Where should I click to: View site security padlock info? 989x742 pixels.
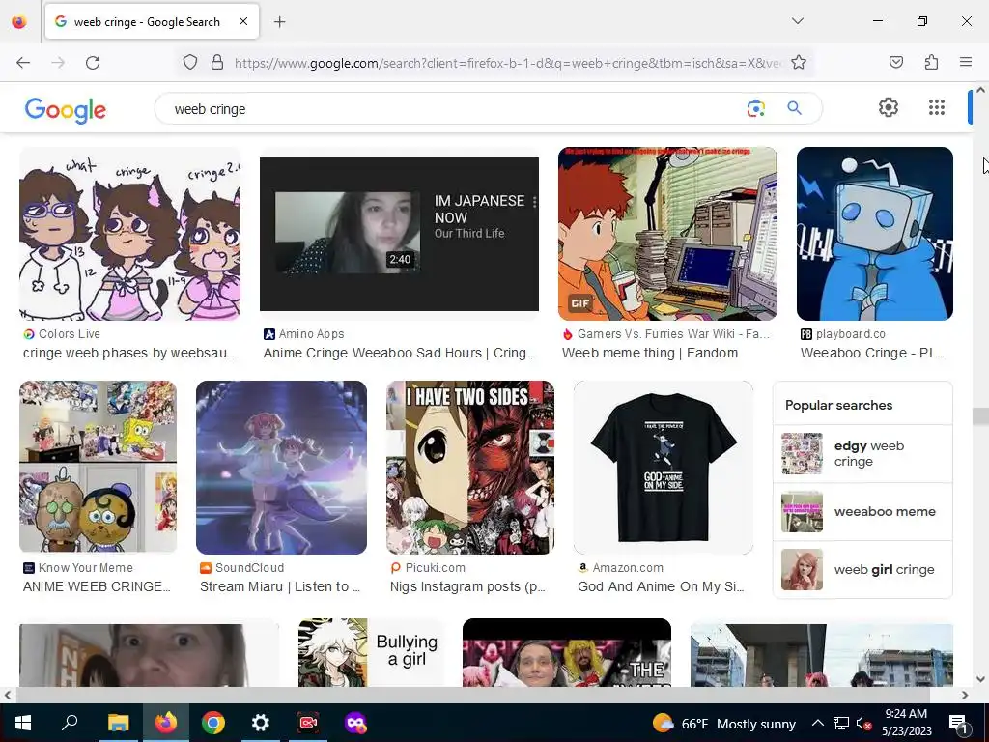(217, 63)
